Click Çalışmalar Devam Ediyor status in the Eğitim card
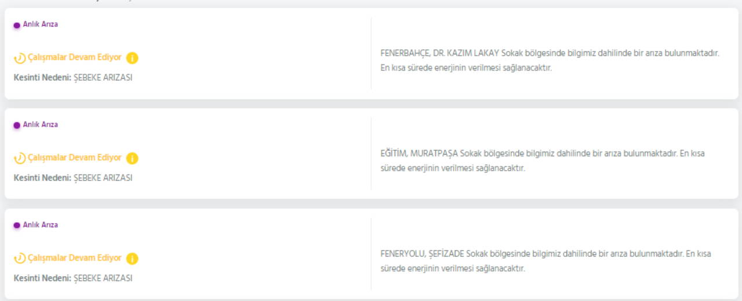 coord(75,158)
